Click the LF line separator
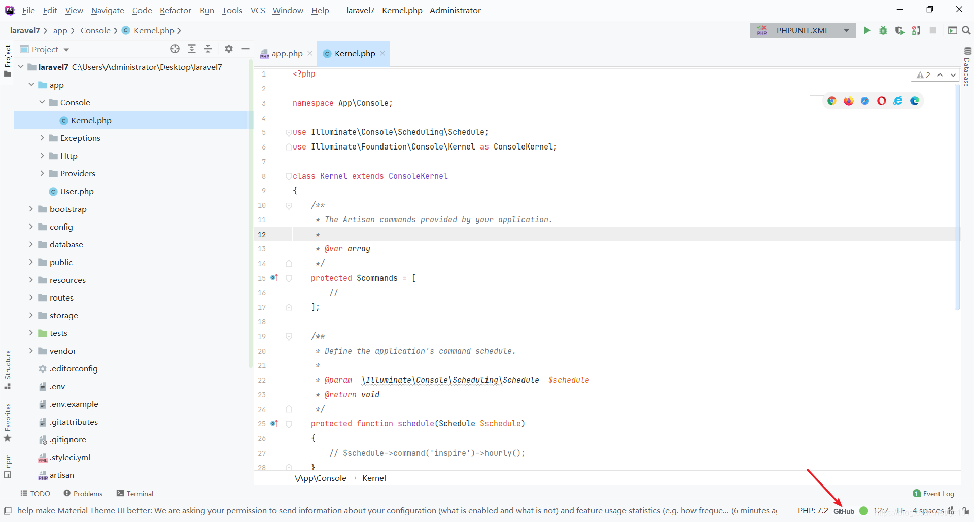The image size is (974, 522). (901, 510)
